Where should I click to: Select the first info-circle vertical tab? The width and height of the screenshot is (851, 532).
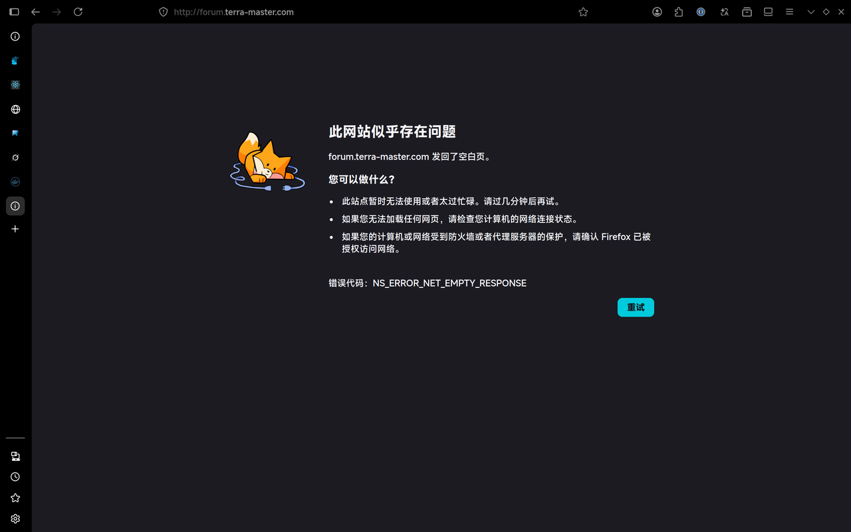(x=15, y=37)
